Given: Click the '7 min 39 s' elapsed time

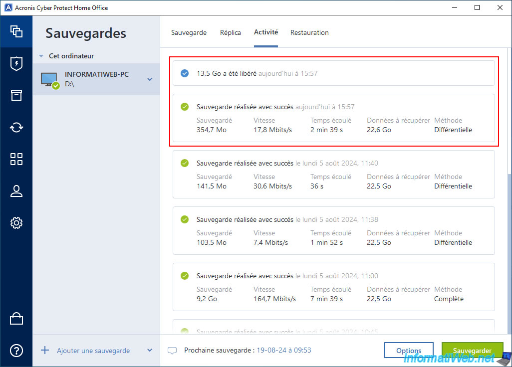Looking at the screenshot, I should pos(326,299).
